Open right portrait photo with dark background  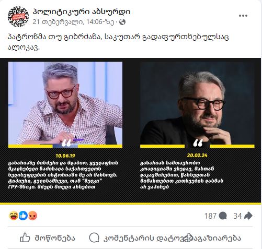pyautogui.click(x=197, y=103)
